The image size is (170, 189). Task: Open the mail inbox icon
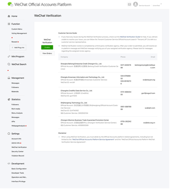[x=129, y=4]
